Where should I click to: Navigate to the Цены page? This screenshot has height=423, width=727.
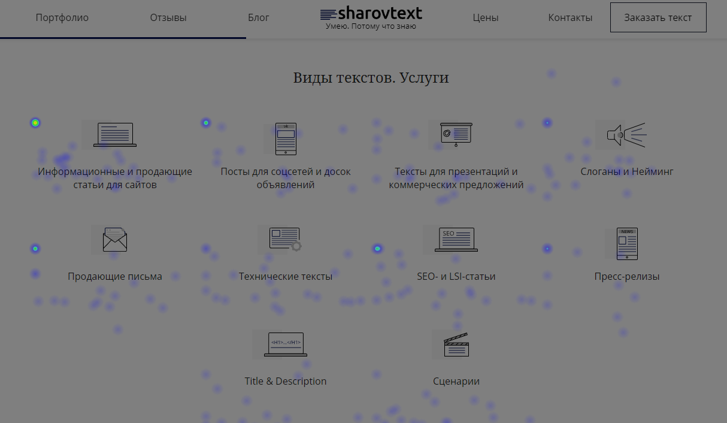(x=485, y=18)
